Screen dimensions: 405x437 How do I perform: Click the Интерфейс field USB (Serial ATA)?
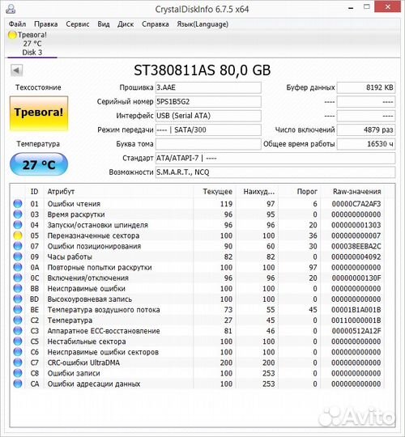click(208, 116)
